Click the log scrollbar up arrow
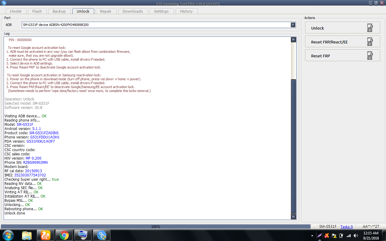 pos(293,40)
